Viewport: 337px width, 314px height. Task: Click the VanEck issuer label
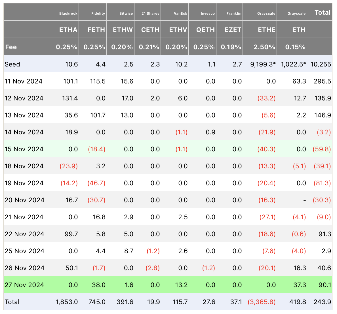[180, 14]
